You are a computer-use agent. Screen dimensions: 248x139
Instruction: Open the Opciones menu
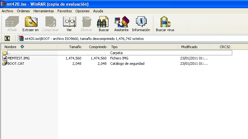coord(82,11)
